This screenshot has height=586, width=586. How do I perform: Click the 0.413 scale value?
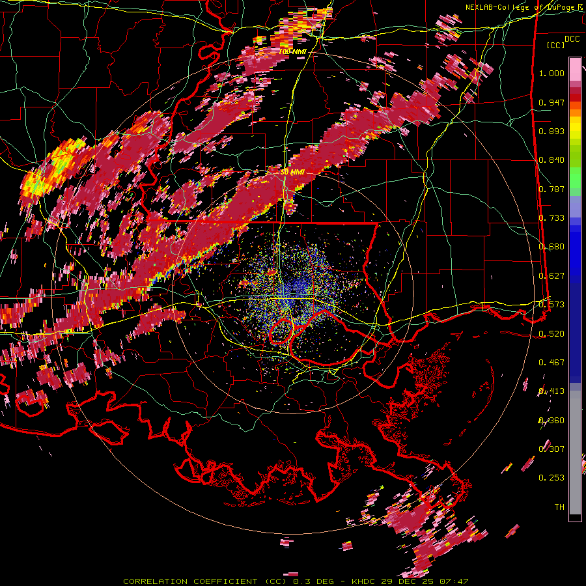(x=551, y=391)
